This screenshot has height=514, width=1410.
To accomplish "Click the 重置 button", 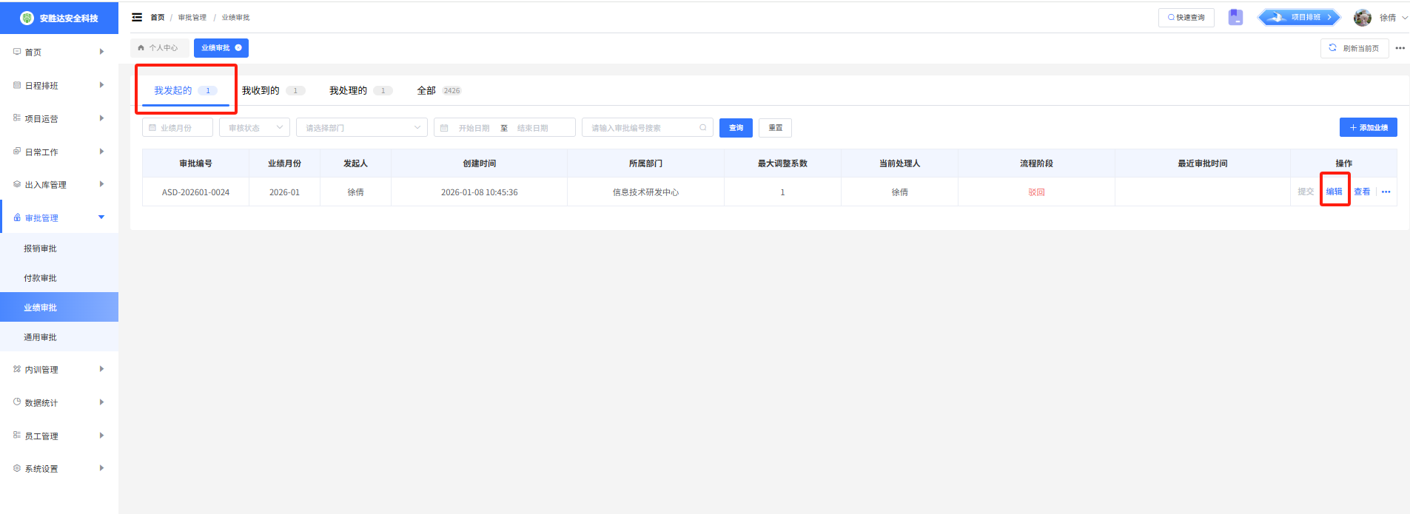I will click(x=776, y=128).
